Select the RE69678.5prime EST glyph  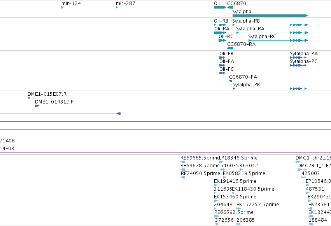point(183,170)
